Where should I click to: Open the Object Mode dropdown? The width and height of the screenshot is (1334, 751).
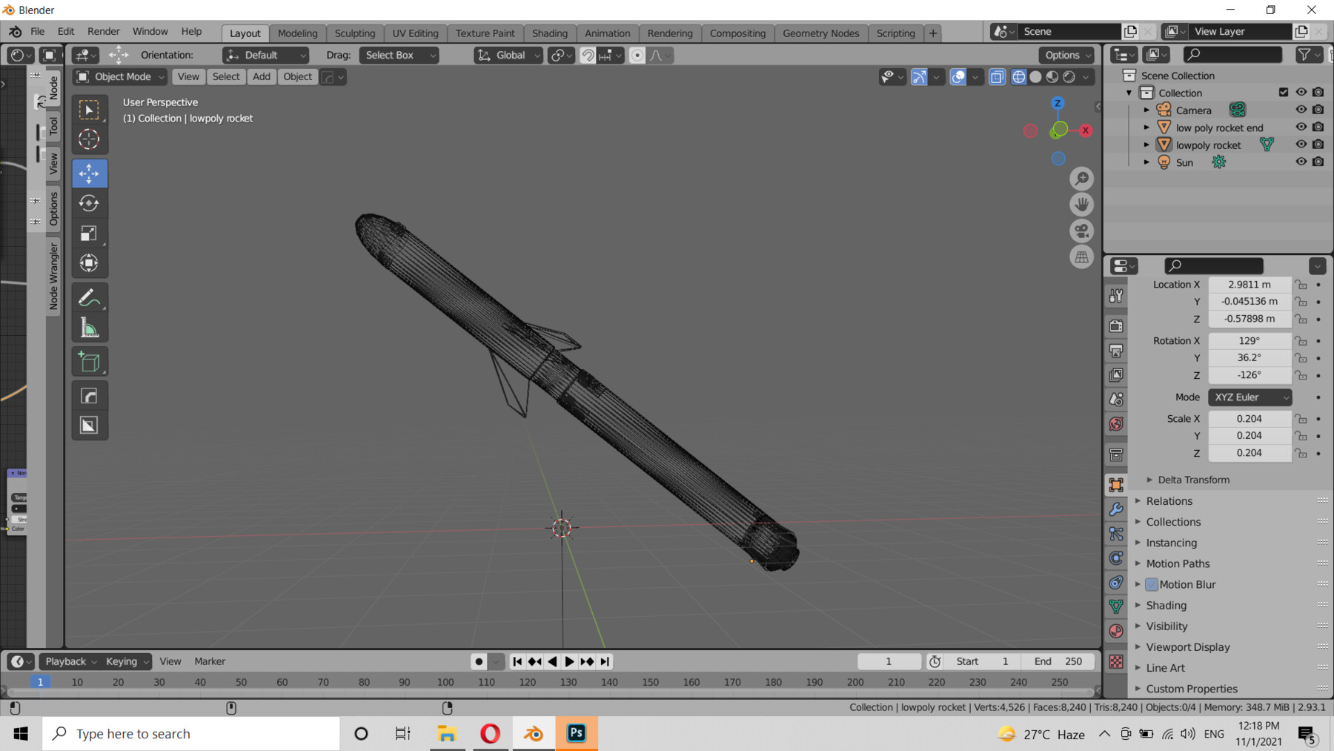(x=119, y=76)
